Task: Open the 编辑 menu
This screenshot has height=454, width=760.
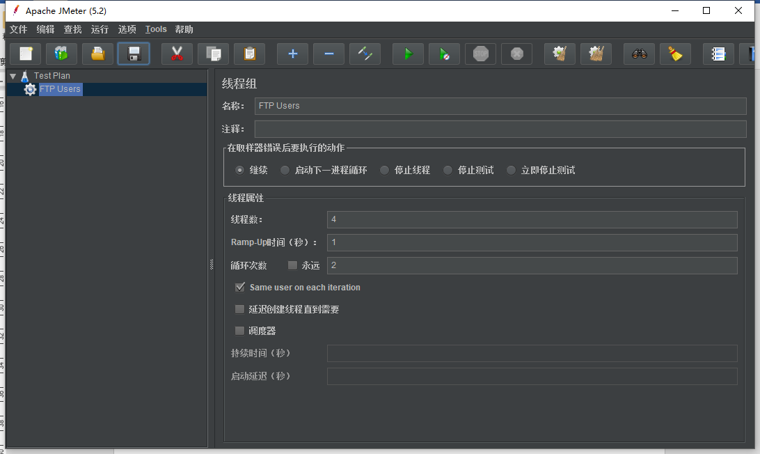Action: pos(45,29)
